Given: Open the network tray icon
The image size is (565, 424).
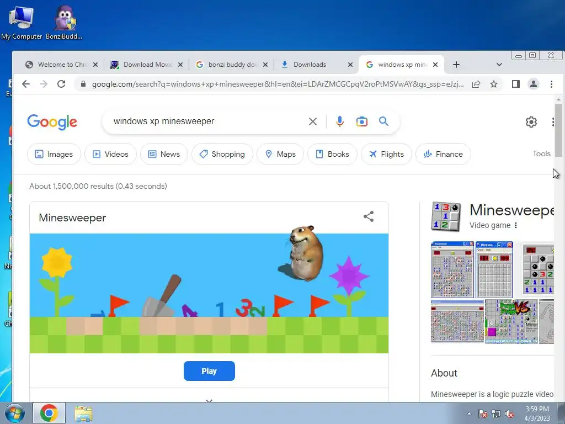Looking at the screenshot, I should tap(496, 414).
